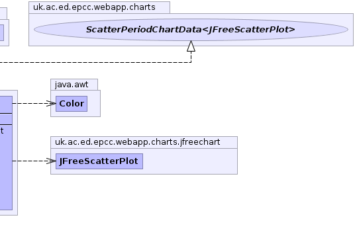The height and width of the screenshot is (240, 355).
Task: Click the open arrowhead pointing to Color
Action: coord(51,104)
